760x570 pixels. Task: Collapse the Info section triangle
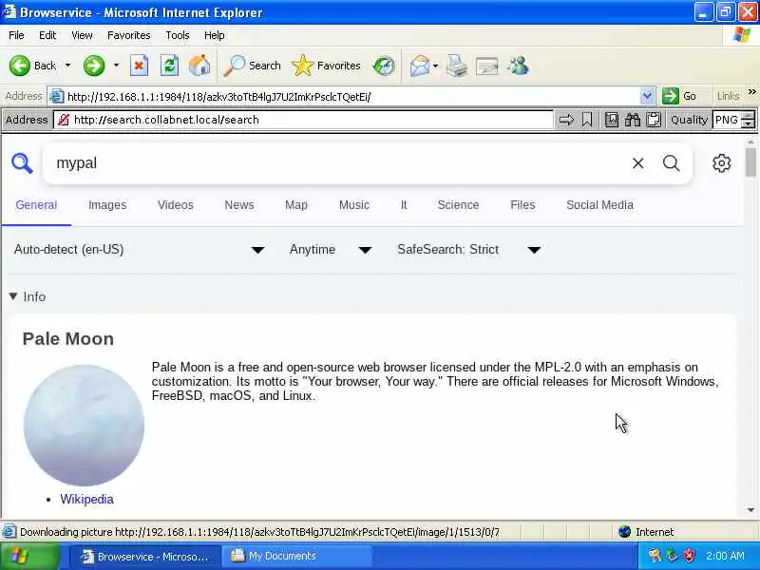pyautogui.click(x=13, y=296)
